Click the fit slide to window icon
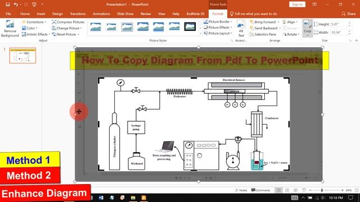This screenshot has width=360, height=202. click(x=357, y=190)
